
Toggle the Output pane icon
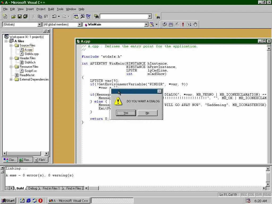tap(82, 16)
